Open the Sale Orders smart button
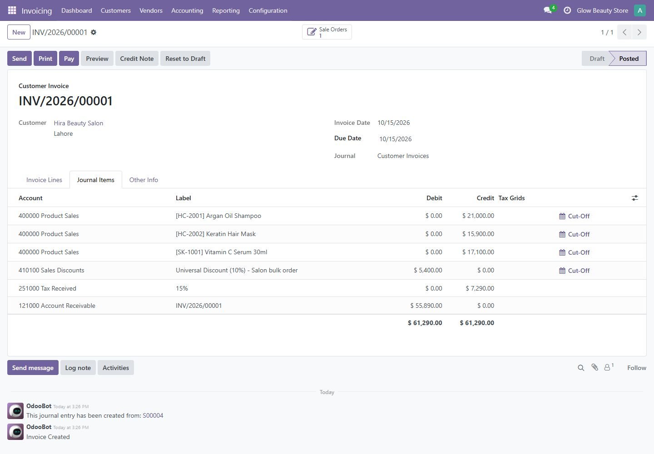The image size is (654, 454). coord(327,32)
